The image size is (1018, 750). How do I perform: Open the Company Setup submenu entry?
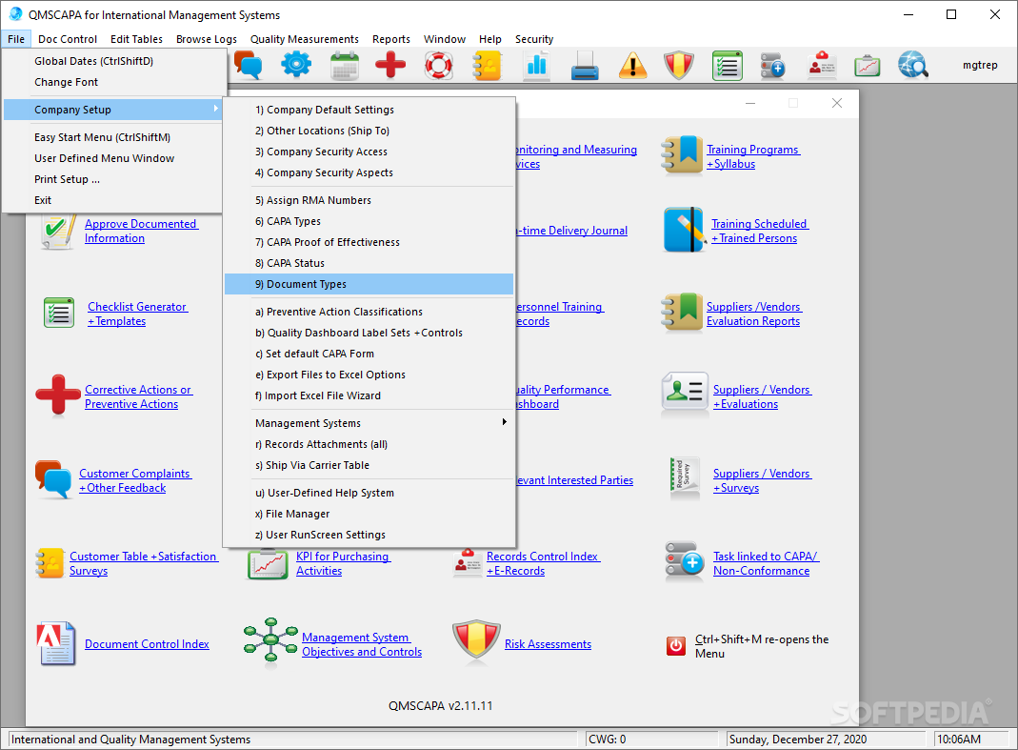pos(113,110)
